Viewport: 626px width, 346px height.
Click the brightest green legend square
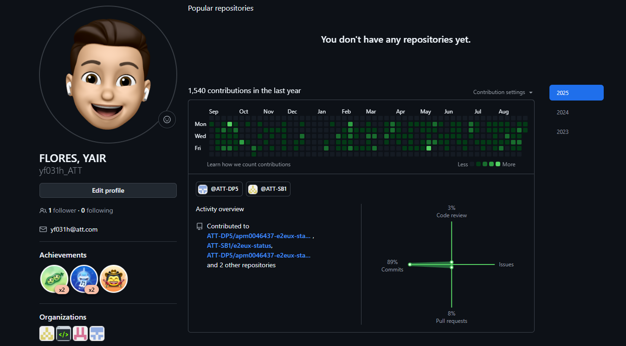click(x=498, y=164)
